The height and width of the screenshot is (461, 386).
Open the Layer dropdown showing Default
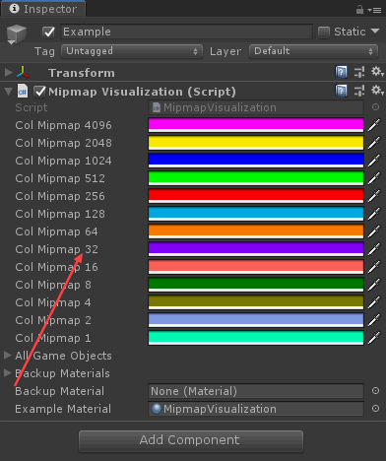click(313, 51)
